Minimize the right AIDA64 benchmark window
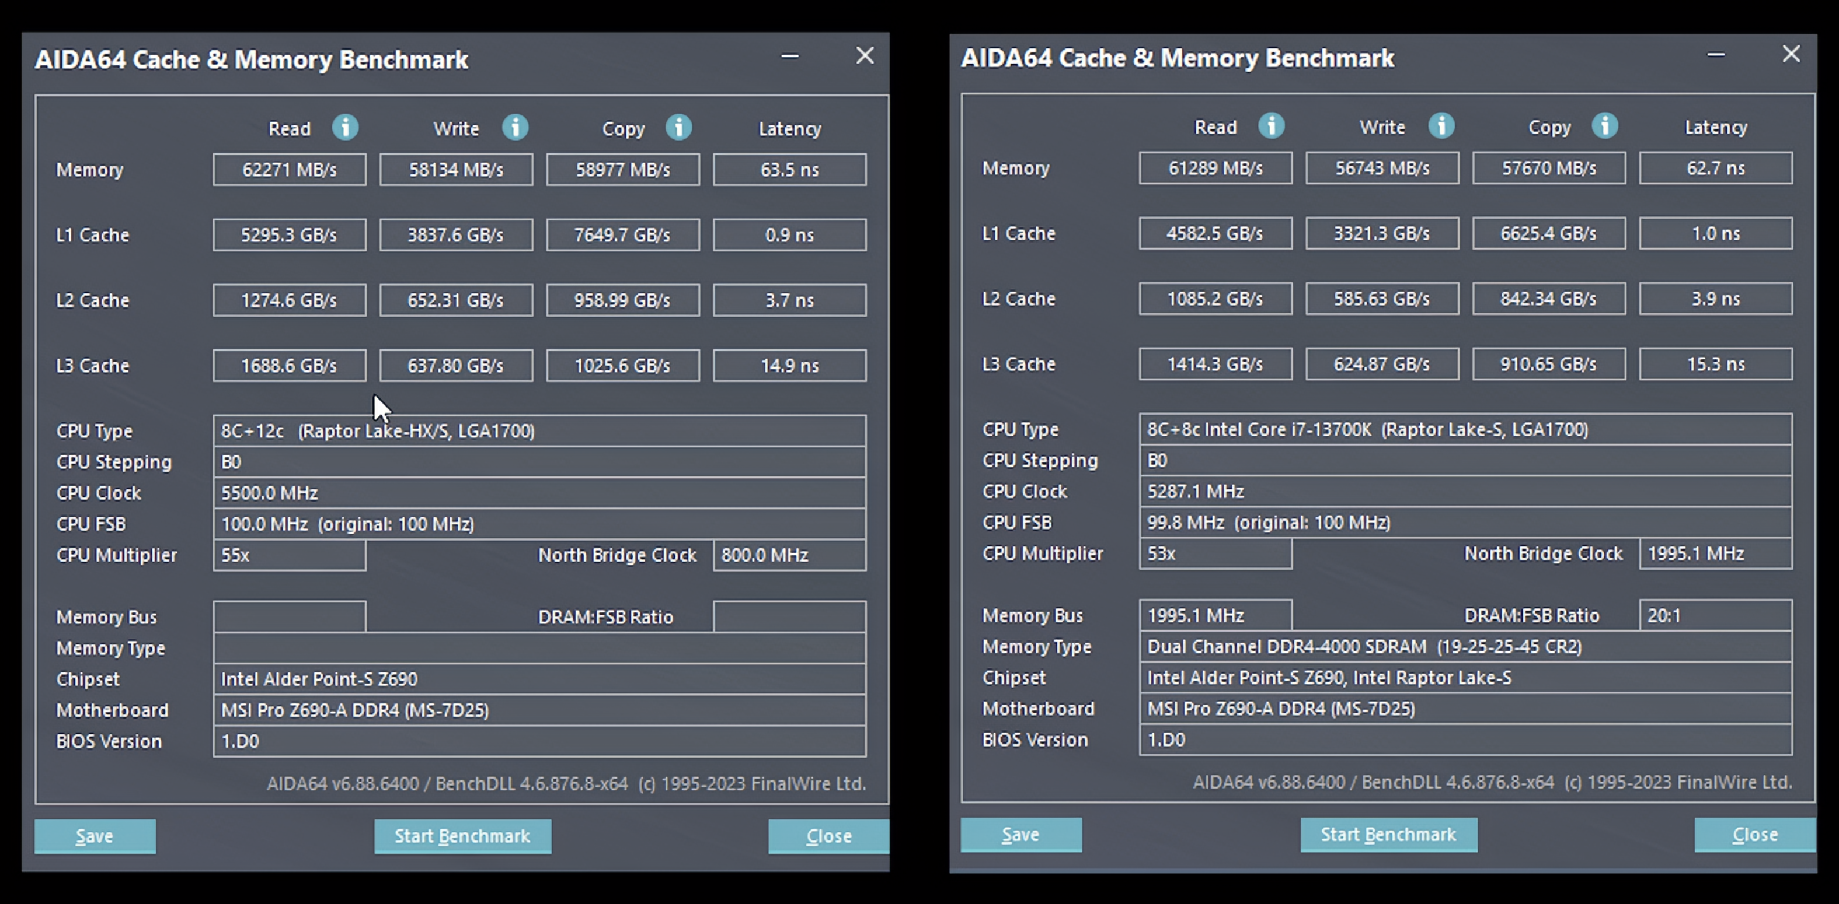Viewport: 1839px width, 904px height. pyautogui.click(x=1716, y=54)
